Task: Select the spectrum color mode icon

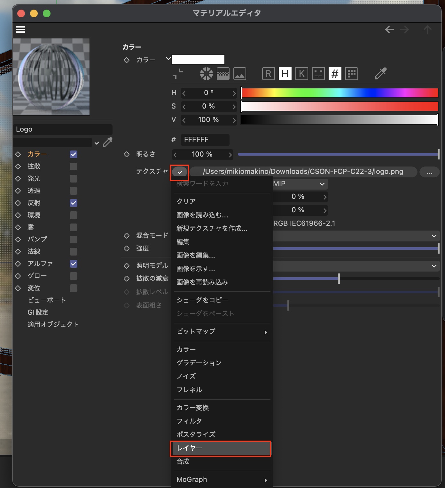Action: (223, 74)
